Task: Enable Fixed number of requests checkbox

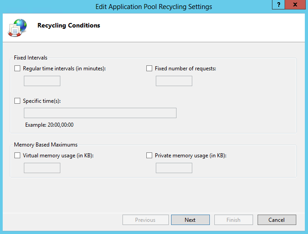Action: click(149, 69)
